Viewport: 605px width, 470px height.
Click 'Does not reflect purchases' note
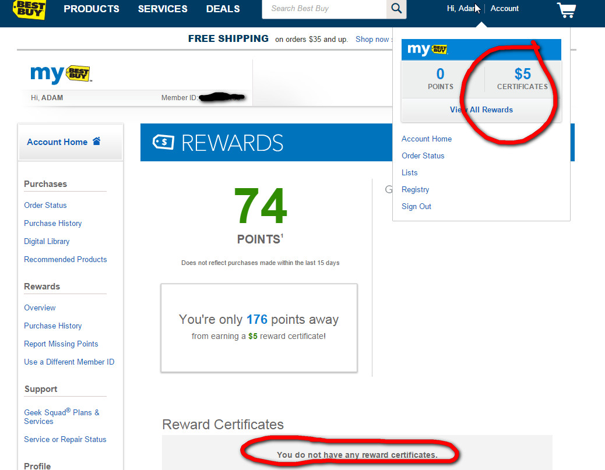[x=261, y=263]
